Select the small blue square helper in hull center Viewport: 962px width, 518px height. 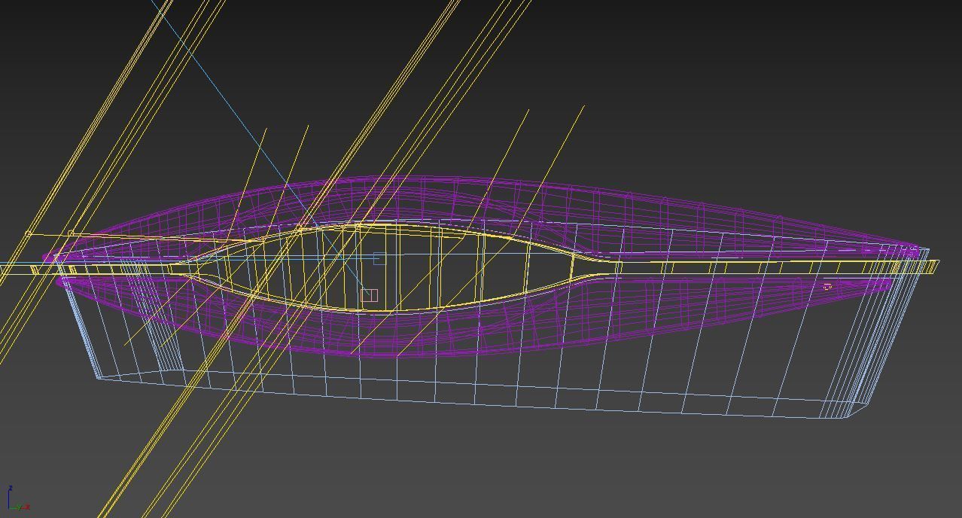point(379,258)
